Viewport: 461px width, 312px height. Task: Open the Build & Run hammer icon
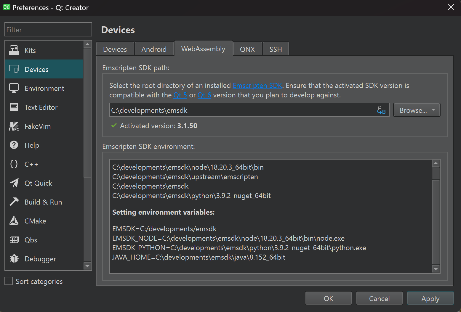point(14,202)
